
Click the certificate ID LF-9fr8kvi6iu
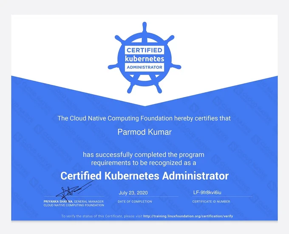207,192
